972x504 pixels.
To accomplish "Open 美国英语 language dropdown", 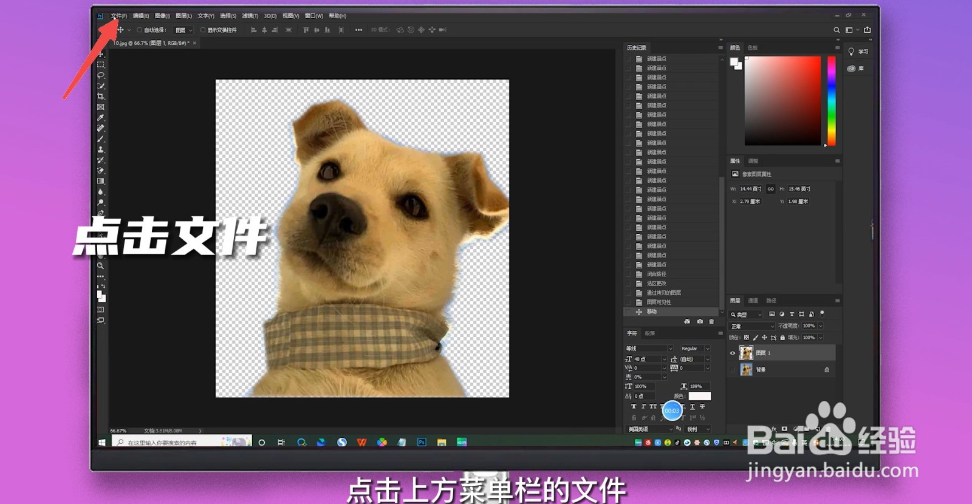I will [x=649, y=429].
